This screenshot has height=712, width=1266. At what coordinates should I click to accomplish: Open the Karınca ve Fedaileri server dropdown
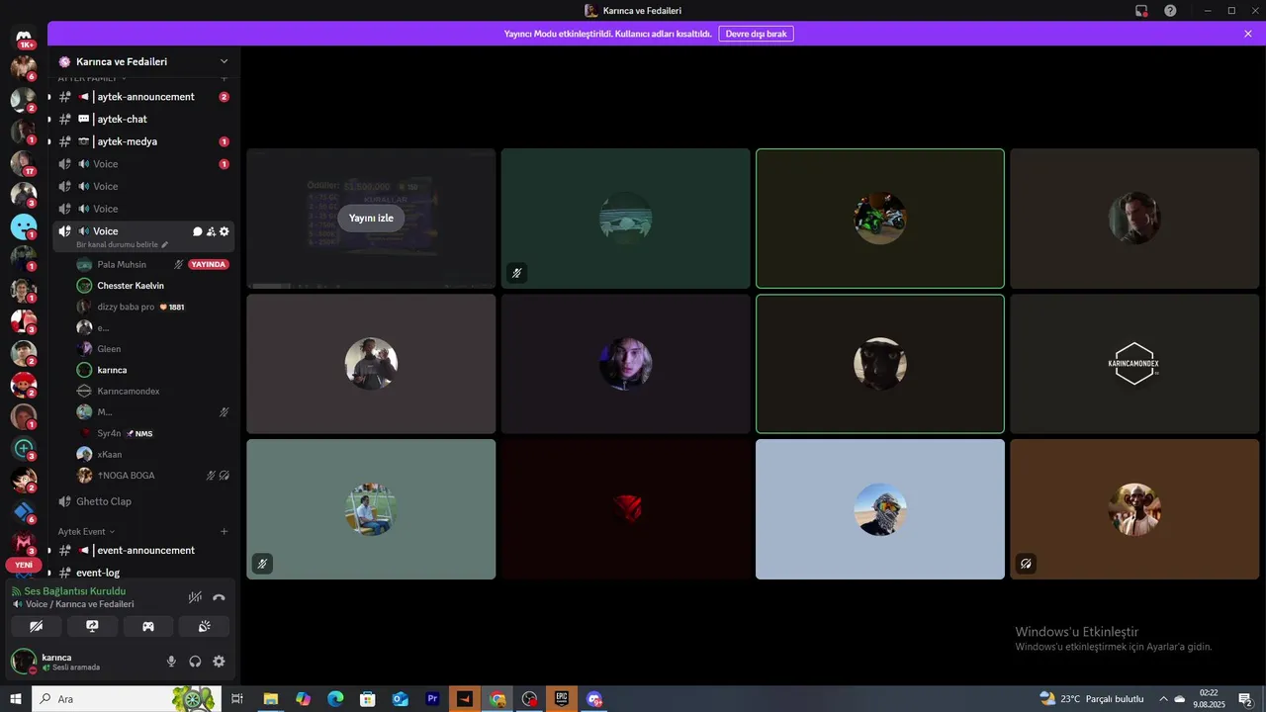143,61
